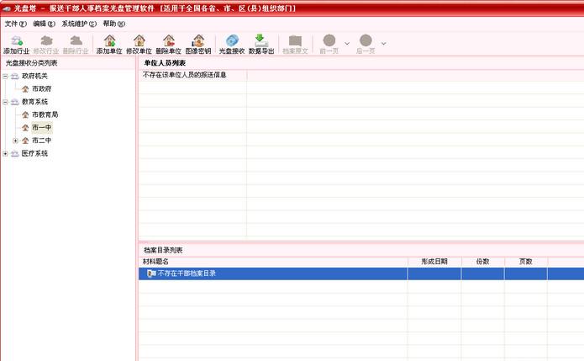
Task: Click the 材料题名 column header
Action: pos(273,262)
